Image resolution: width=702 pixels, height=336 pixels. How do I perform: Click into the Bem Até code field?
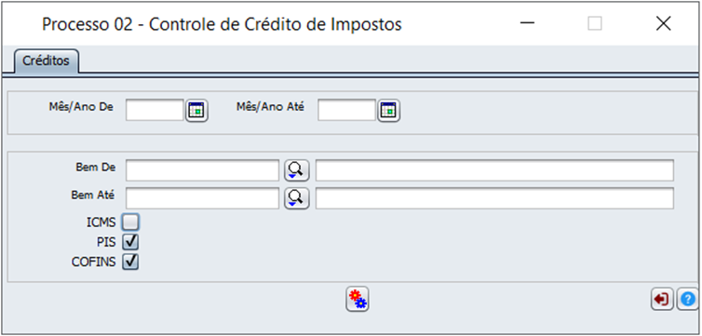(202, 198)
